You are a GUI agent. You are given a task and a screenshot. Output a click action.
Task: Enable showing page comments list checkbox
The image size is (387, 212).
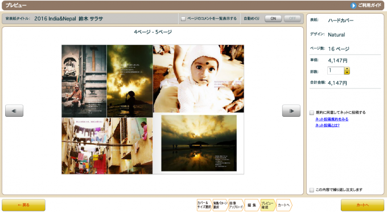point(183,19)
